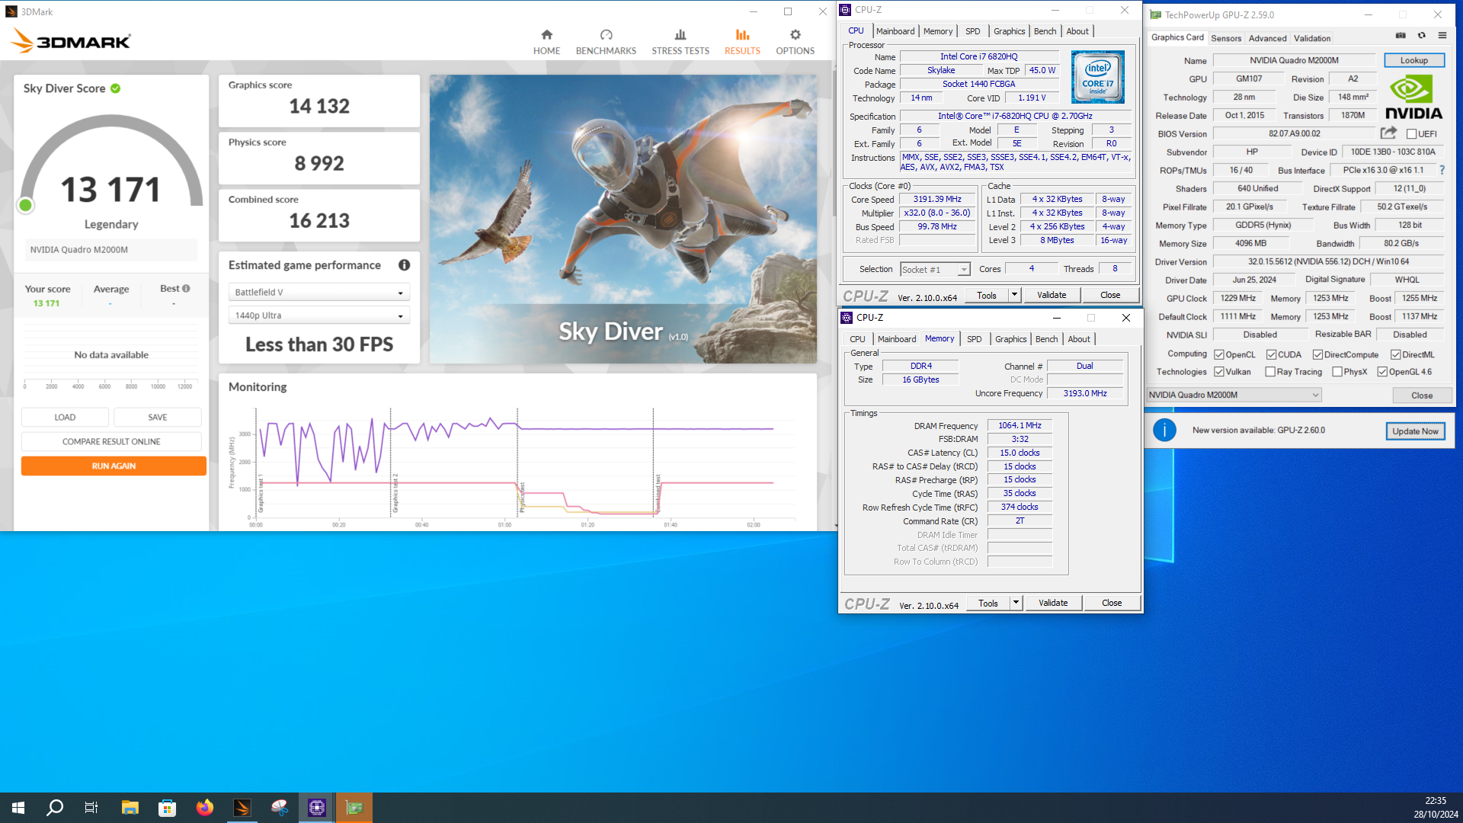
Task: Click the Lookup button in GPU-Z
Action: pos(1413,60)
